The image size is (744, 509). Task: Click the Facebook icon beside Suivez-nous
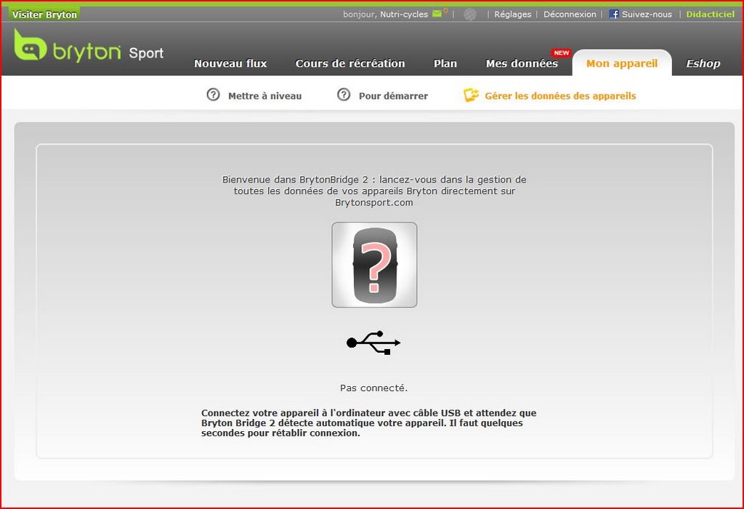pyautogui.click(x=614, y=15)
